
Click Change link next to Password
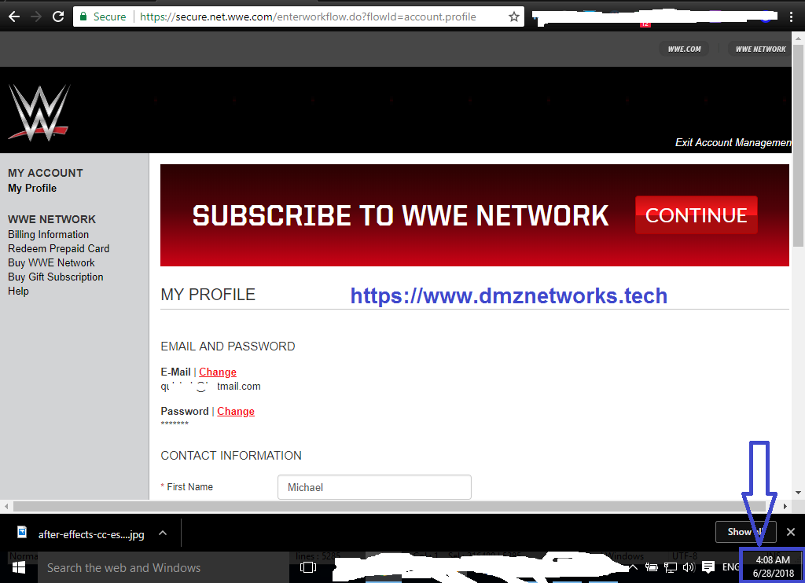[236, 412]
